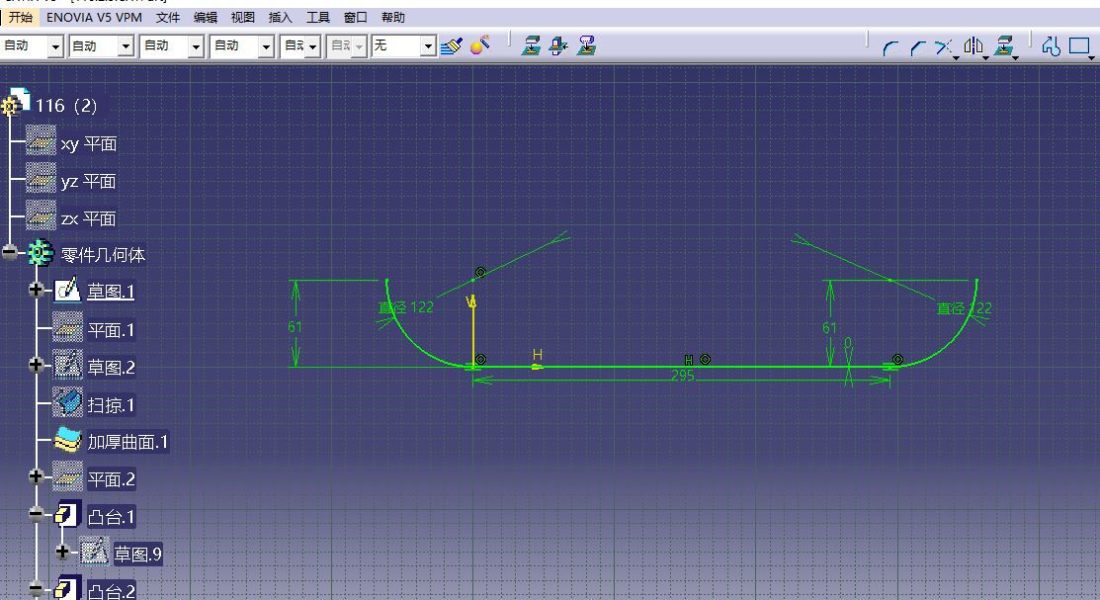The height and width of the screenshot is (600, 1100).
Task: Click the yellow V axis of the sketch
Action: point(472,333)
